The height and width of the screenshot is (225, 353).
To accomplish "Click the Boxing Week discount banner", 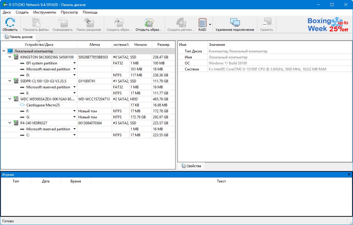I will 328,25.
